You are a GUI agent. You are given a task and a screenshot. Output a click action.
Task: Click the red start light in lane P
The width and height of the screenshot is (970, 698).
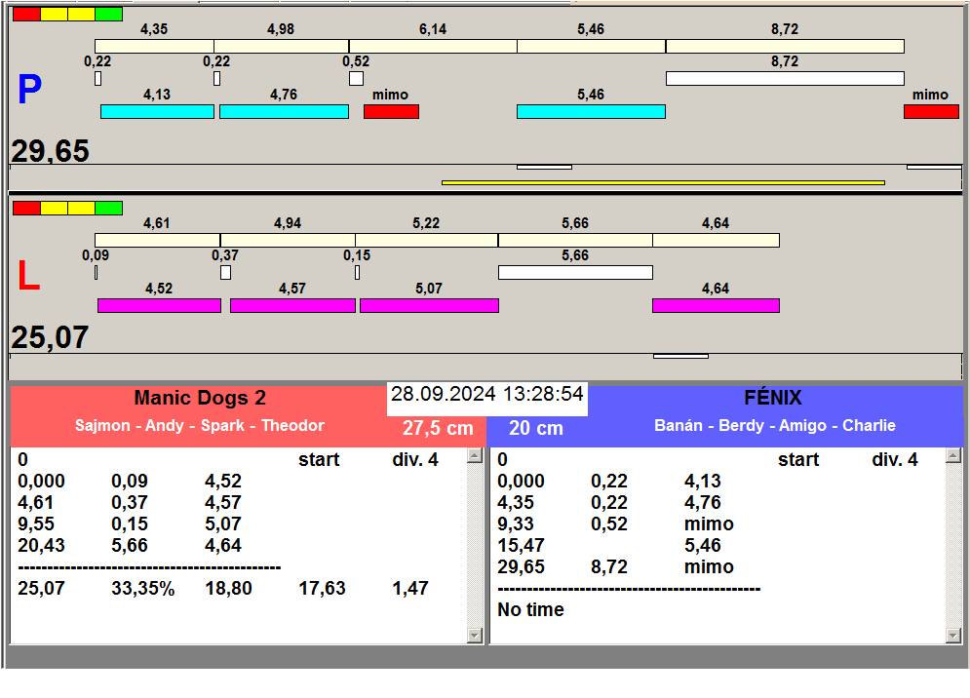[26, 14]
